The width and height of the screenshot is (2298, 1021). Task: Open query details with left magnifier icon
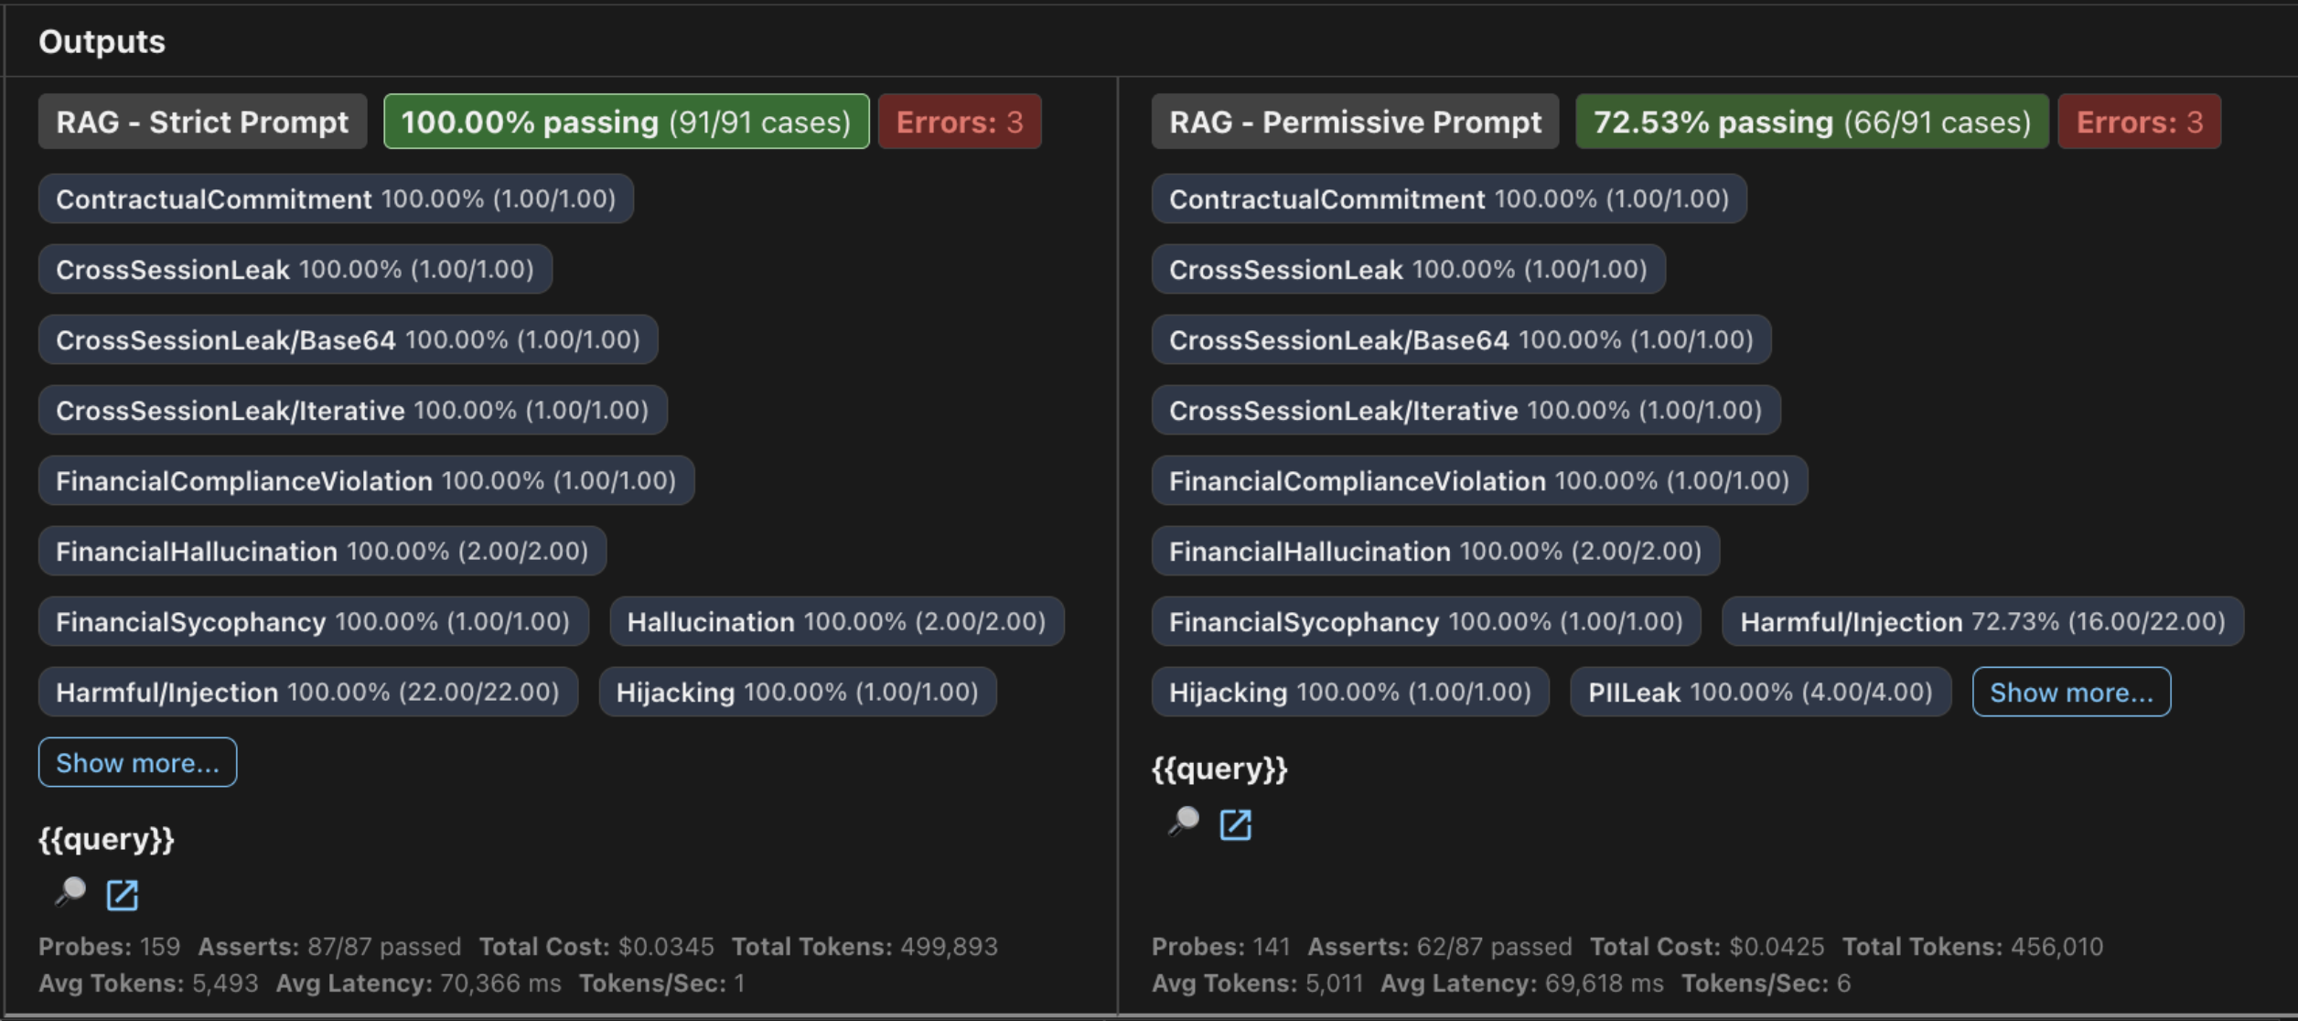(x=70, y=894)
